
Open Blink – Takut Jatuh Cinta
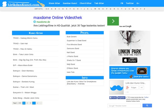click(23, 54)
